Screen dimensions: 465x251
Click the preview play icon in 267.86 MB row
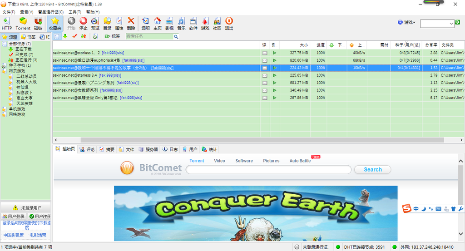[x=275, y=98]
